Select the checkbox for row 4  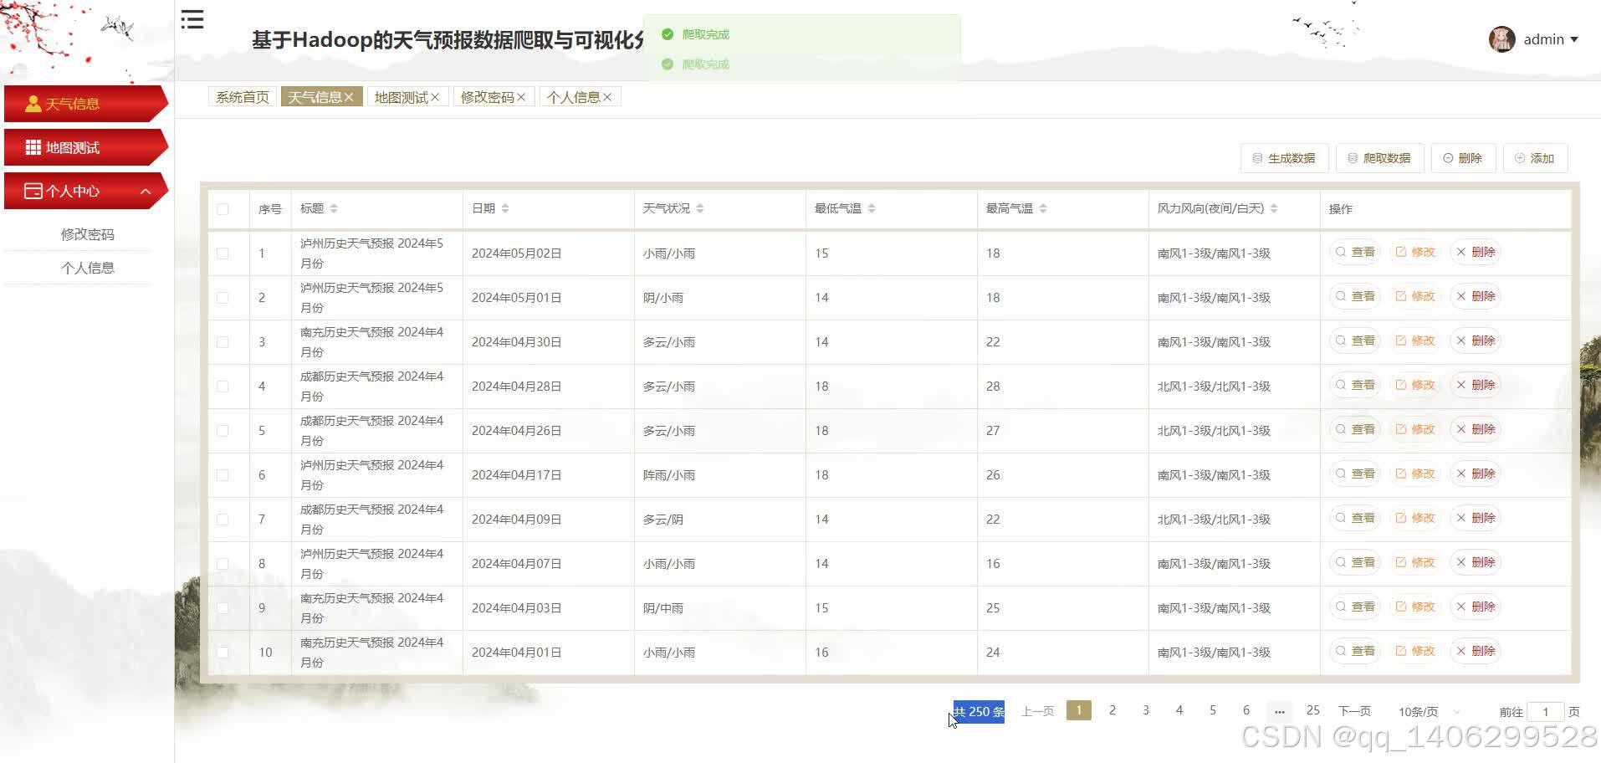click(x=223, y=387)
